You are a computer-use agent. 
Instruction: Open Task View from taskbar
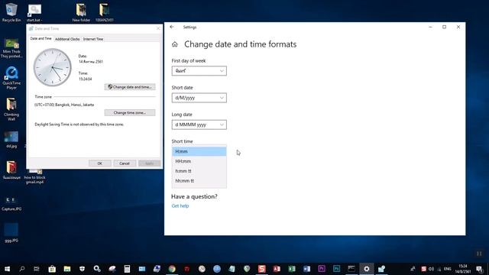tap(37, 269)
